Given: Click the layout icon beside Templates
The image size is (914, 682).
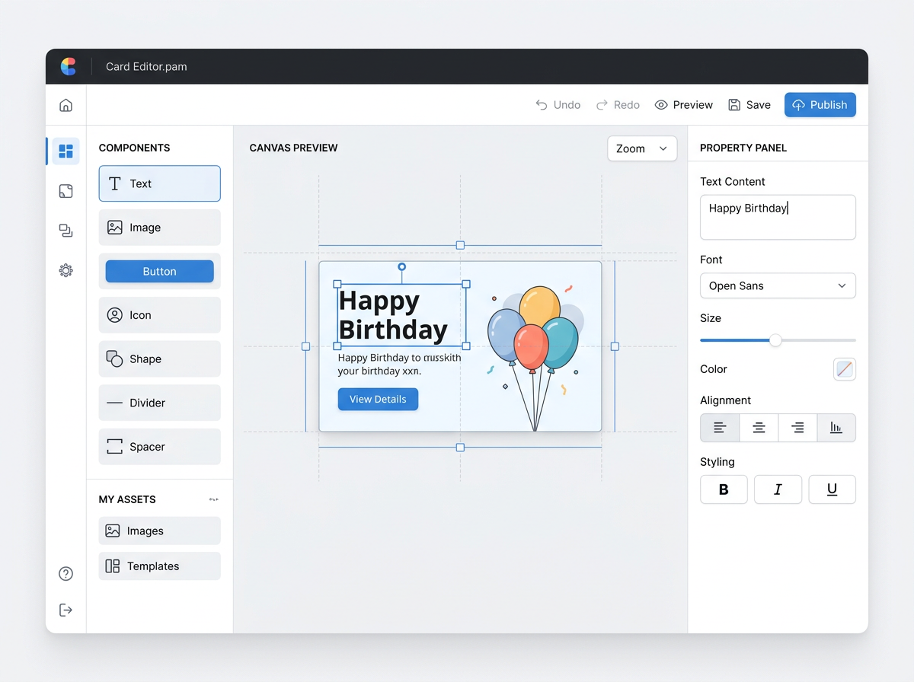Looking at the screenshot, I should tap(113, 566).
